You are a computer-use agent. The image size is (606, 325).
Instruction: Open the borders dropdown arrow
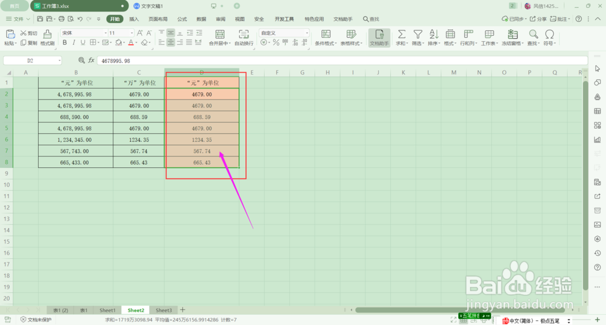point(99,42)
